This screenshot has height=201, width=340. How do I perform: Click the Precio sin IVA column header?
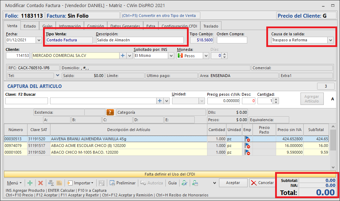290,130
